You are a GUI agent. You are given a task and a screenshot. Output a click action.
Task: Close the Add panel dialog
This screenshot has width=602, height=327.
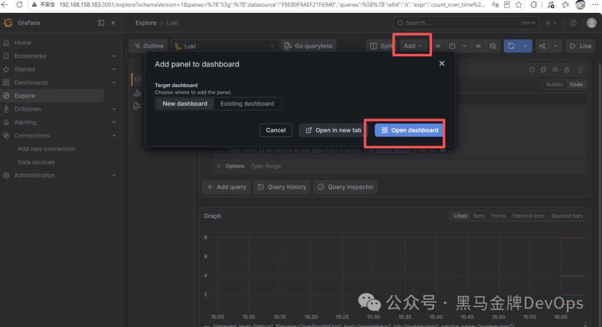442,64
